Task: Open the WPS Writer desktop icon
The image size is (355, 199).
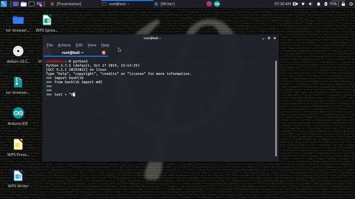Action: [x=18, y=179]
